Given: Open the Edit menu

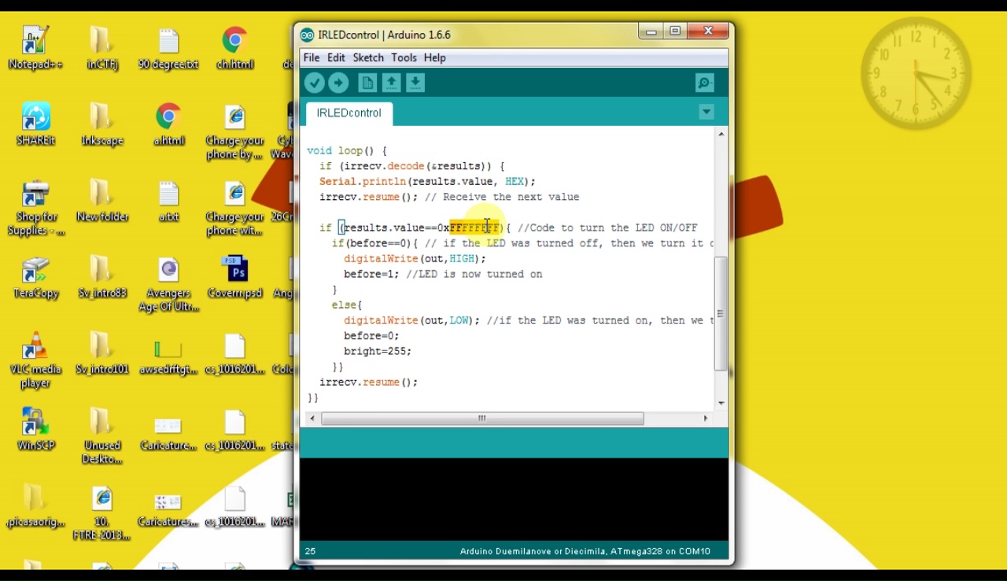Looking at the screenshot, I should coord(336,57).
